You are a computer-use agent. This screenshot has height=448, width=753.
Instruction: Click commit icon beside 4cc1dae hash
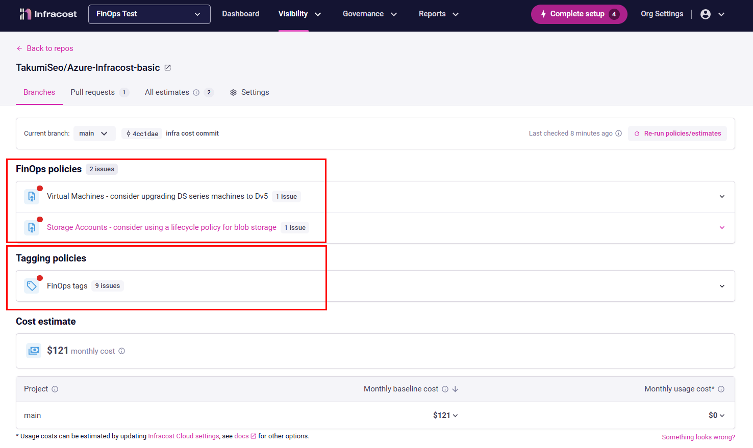click(x=129, y=134)
